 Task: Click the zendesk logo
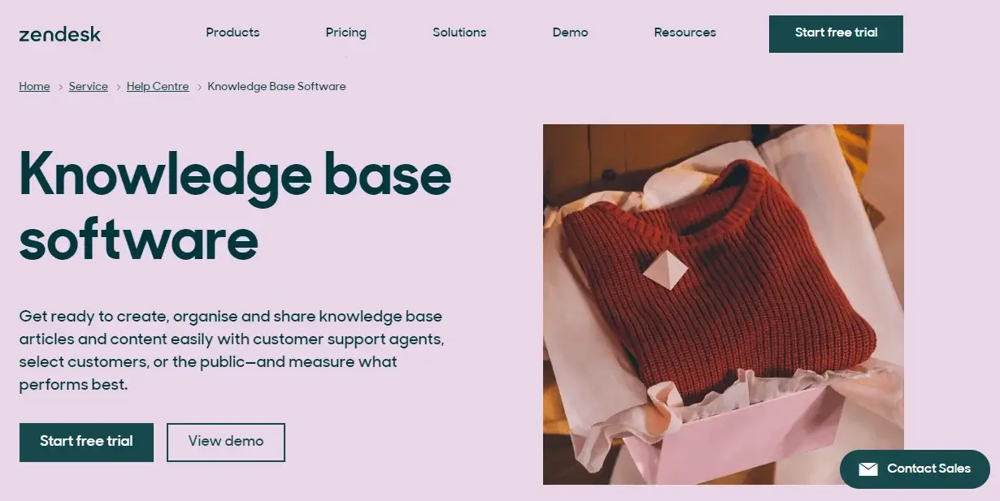pyautogui.click(x=59, y=34)
